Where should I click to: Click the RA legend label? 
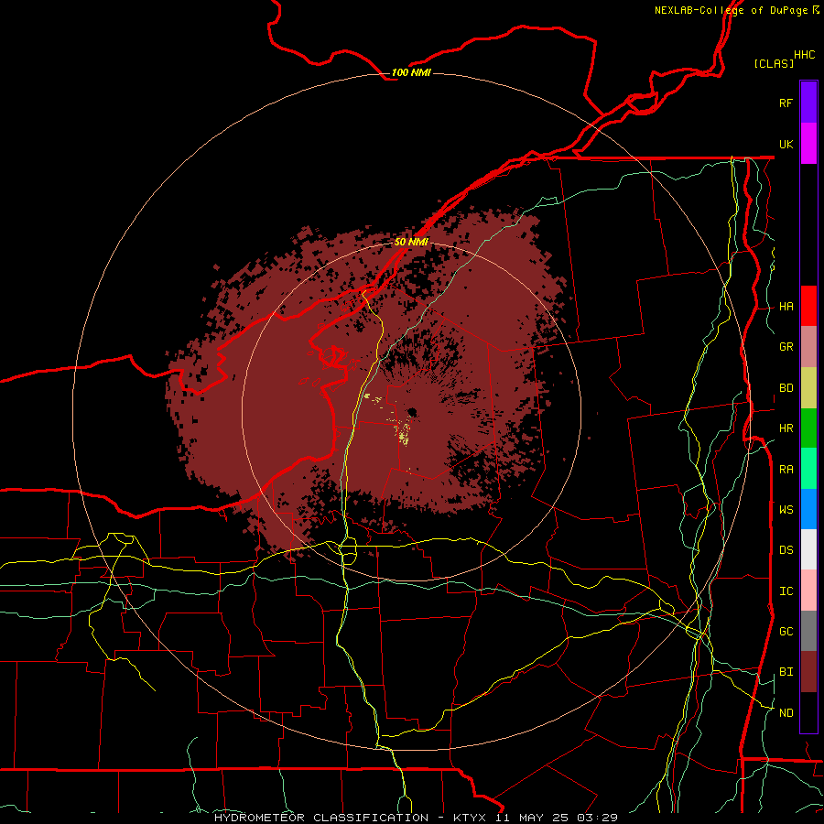tap(786, 470)
